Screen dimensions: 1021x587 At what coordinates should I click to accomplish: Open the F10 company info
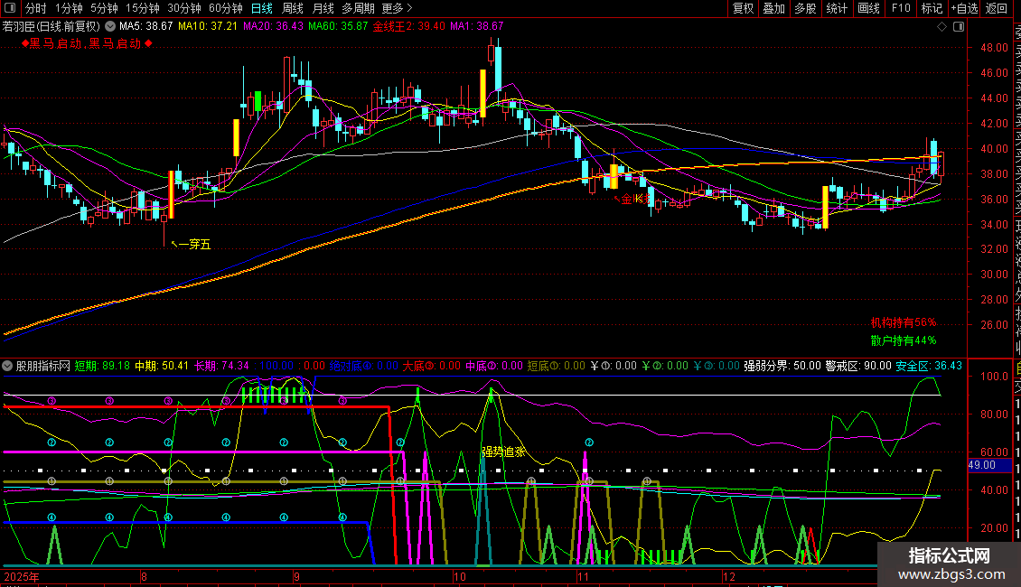pyautogui.click(x=901, y=9)
